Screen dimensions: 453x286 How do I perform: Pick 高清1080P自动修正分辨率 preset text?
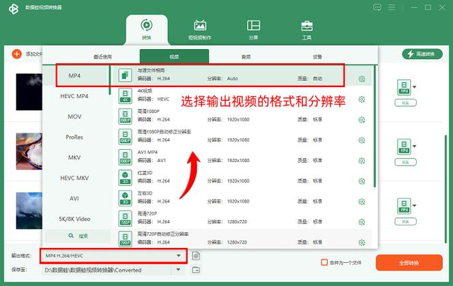pos(164,131)
